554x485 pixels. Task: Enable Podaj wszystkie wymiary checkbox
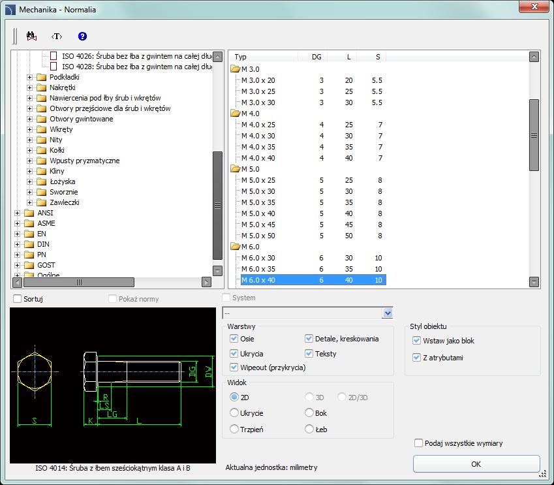(418, 443)
